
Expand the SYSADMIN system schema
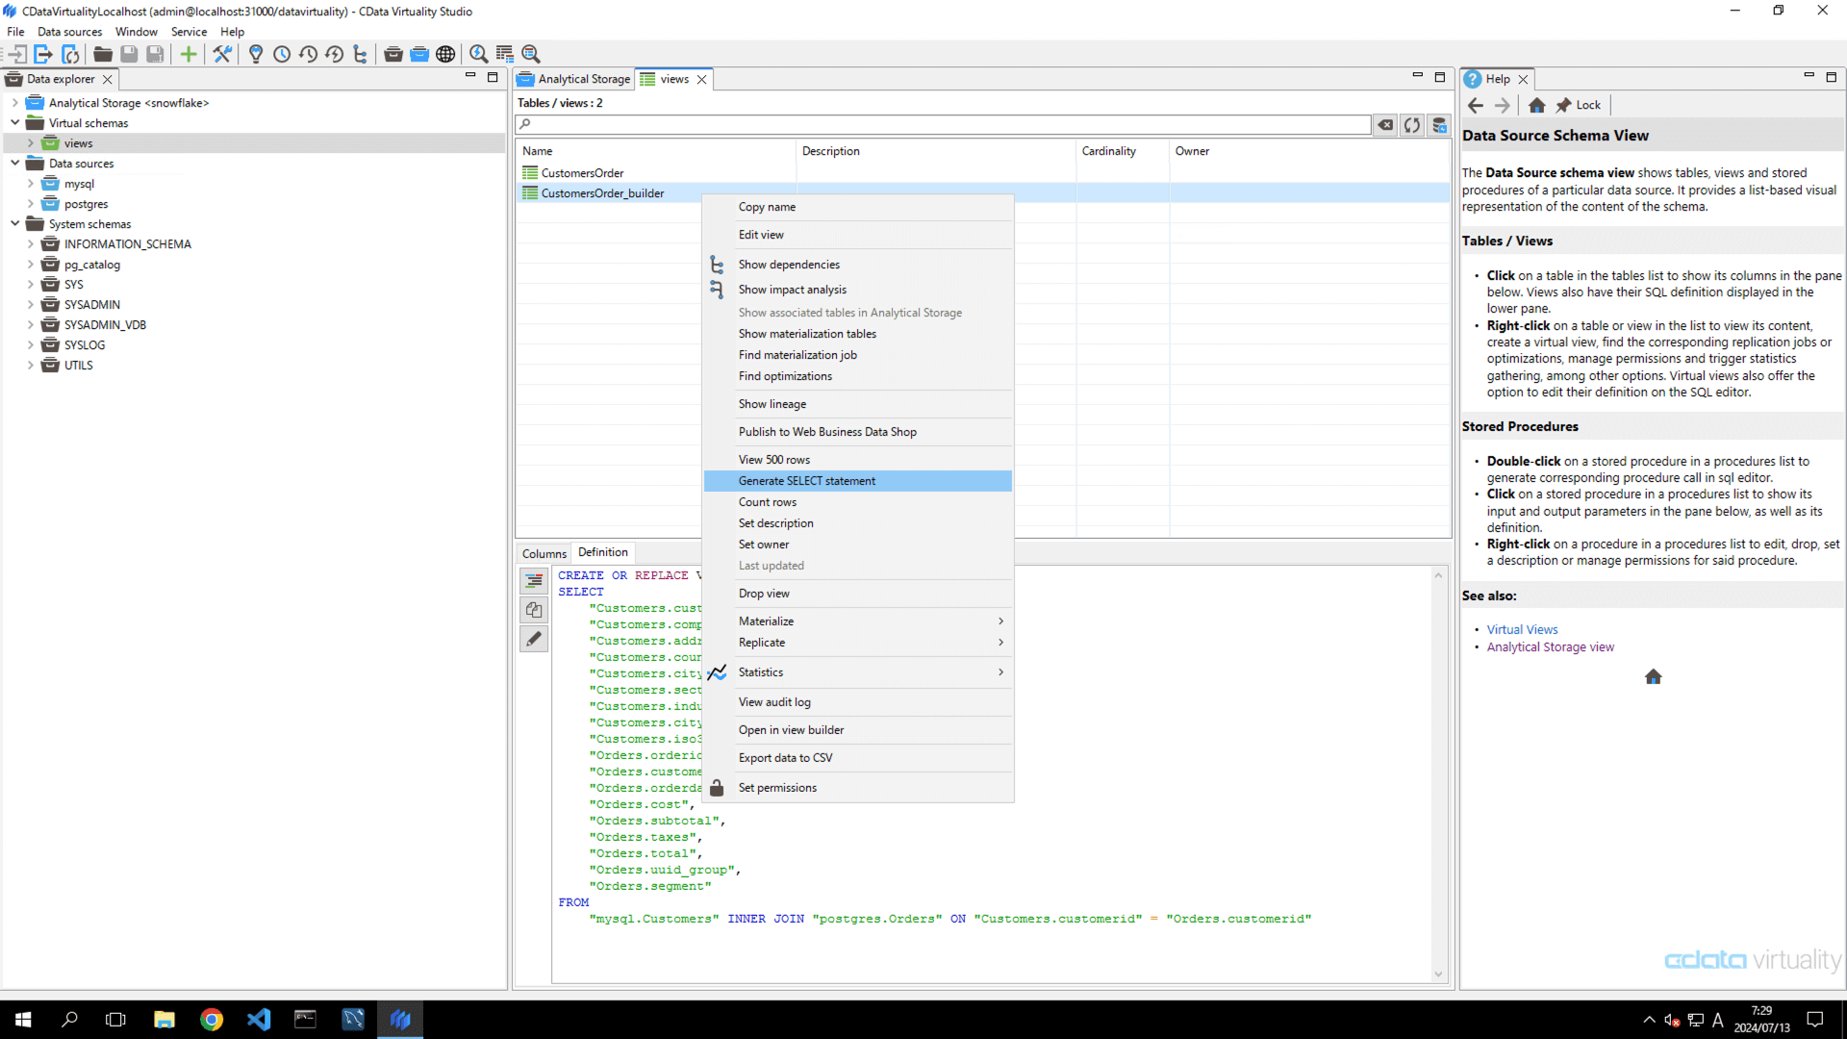[30, 304]
